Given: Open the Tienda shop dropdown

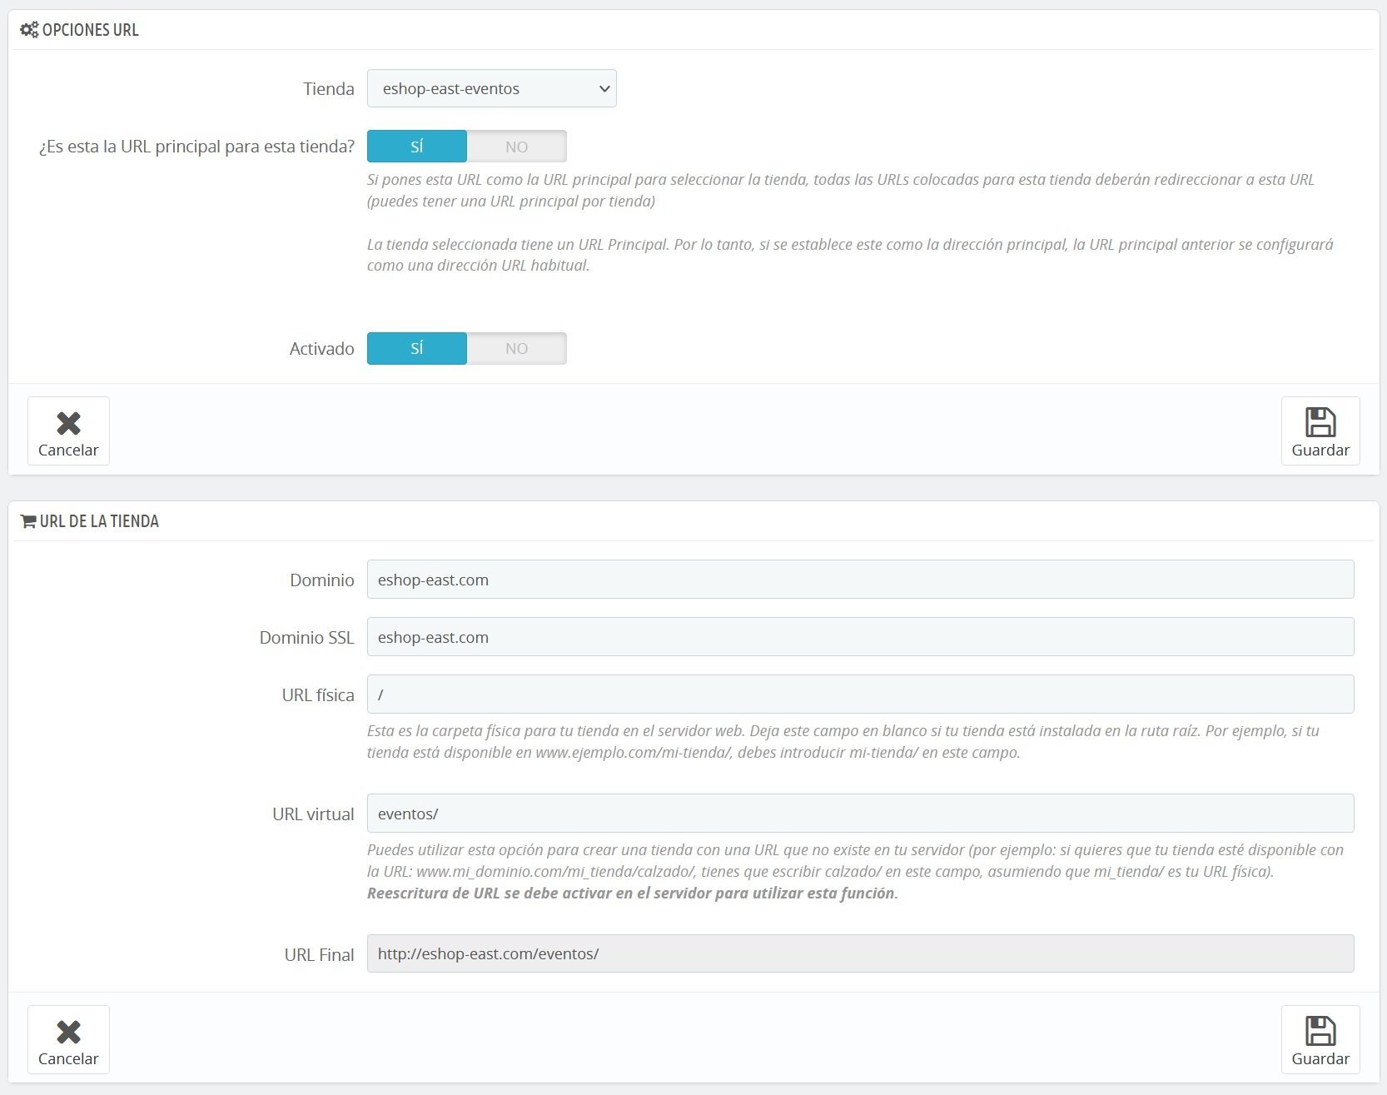Looking at the screenshot, I should click(x=491, y=88).
